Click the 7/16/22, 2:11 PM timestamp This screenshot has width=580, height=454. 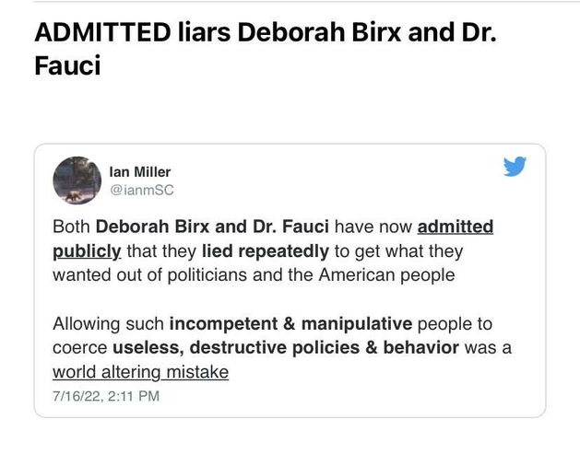(106, 396)
